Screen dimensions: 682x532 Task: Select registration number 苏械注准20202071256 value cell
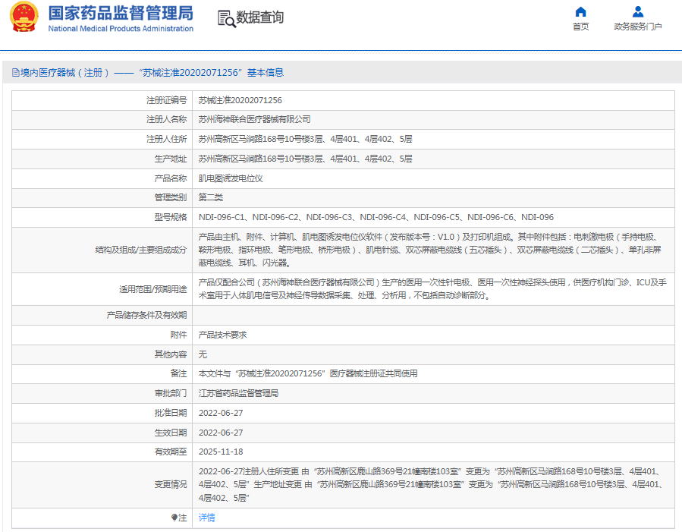tap(240, 100)
